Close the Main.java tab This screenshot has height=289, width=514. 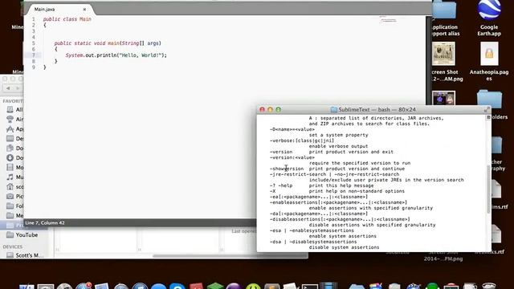[x=84, y=10]
